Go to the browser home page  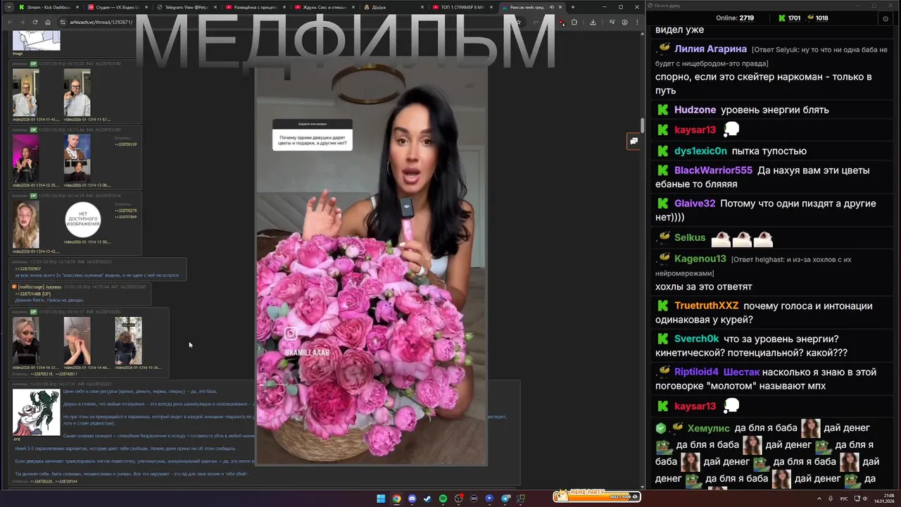tap(47, 22)
